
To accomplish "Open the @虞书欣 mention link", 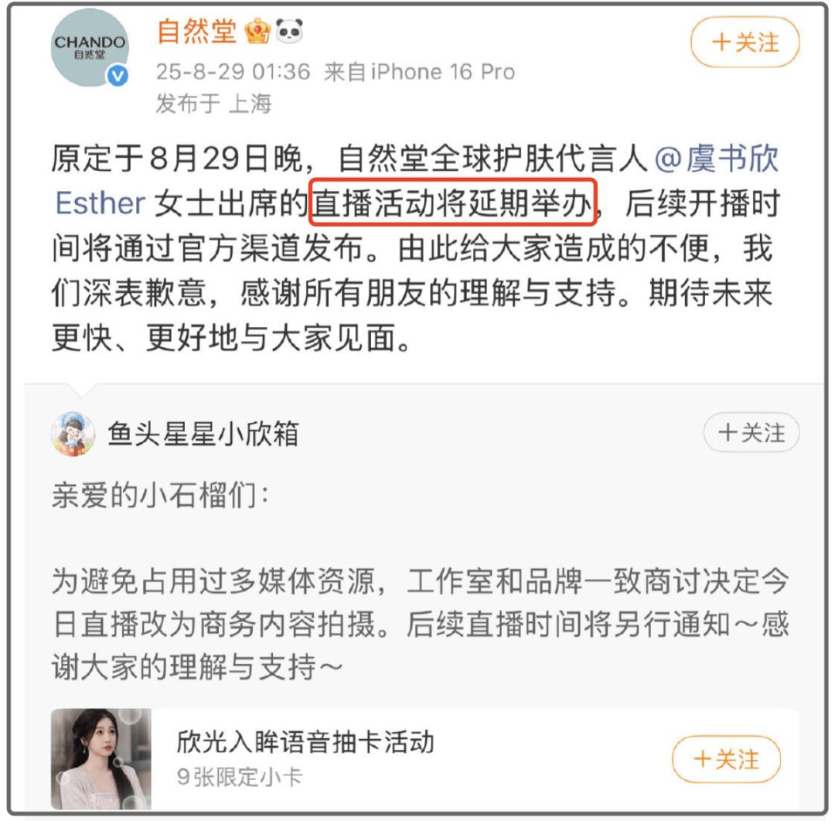I will point(716,158).
